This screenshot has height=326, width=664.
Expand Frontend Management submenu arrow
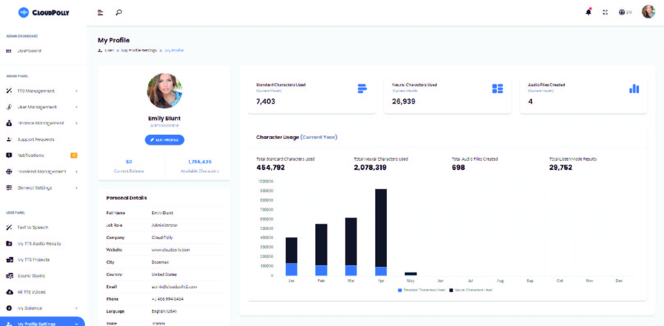click(76, 172)
